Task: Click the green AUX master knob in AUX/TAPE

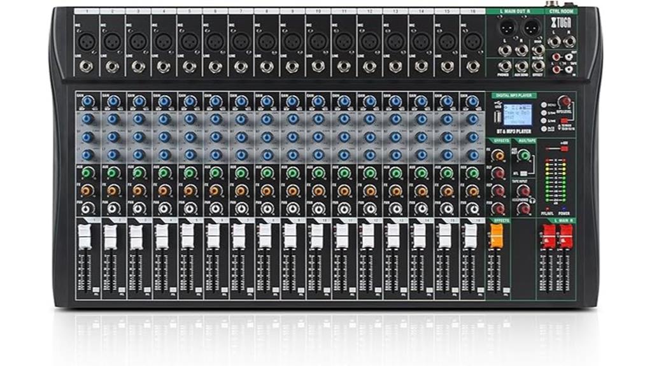Action: (525, 155)
